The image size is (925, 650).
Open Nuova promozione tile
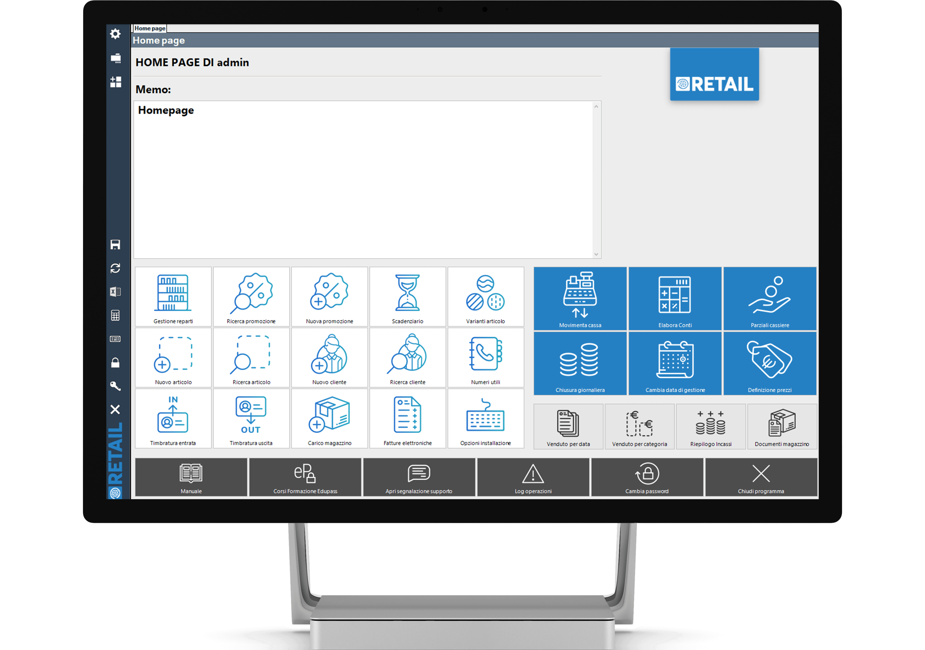point(329,297)
